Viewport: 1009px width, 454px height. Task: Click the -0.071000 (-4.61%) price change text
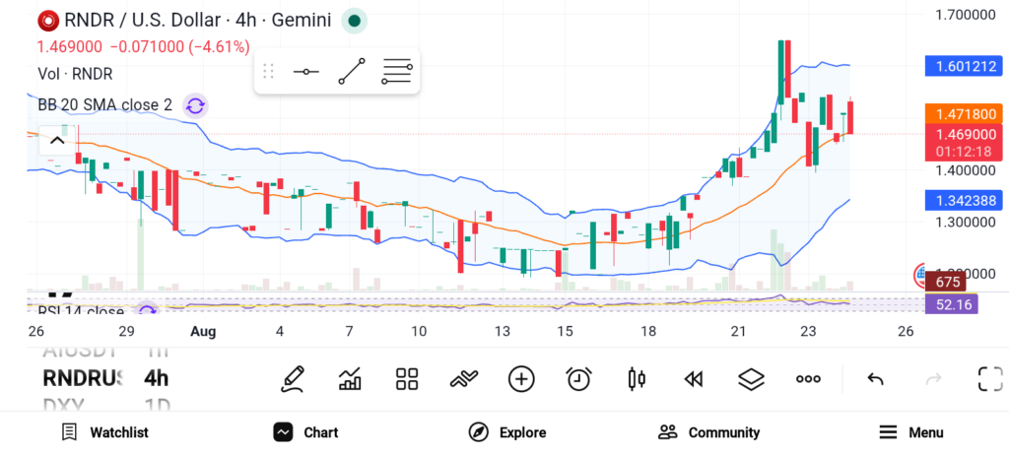(x=179, y=47)
